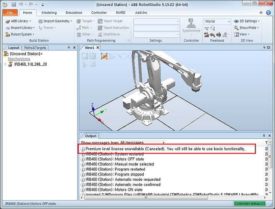
Task: Select the Jog Joint freehand tool
Action: point(207,35)
